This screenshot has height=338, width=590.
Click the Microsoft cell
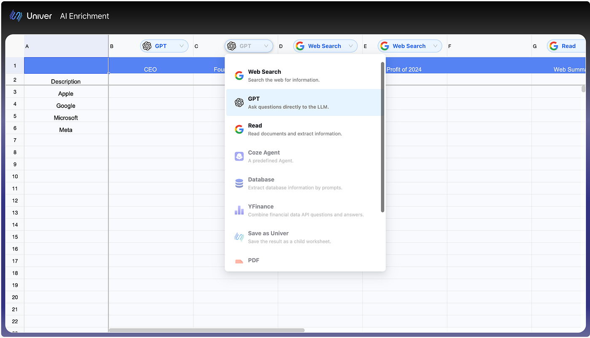coord(66,116)
